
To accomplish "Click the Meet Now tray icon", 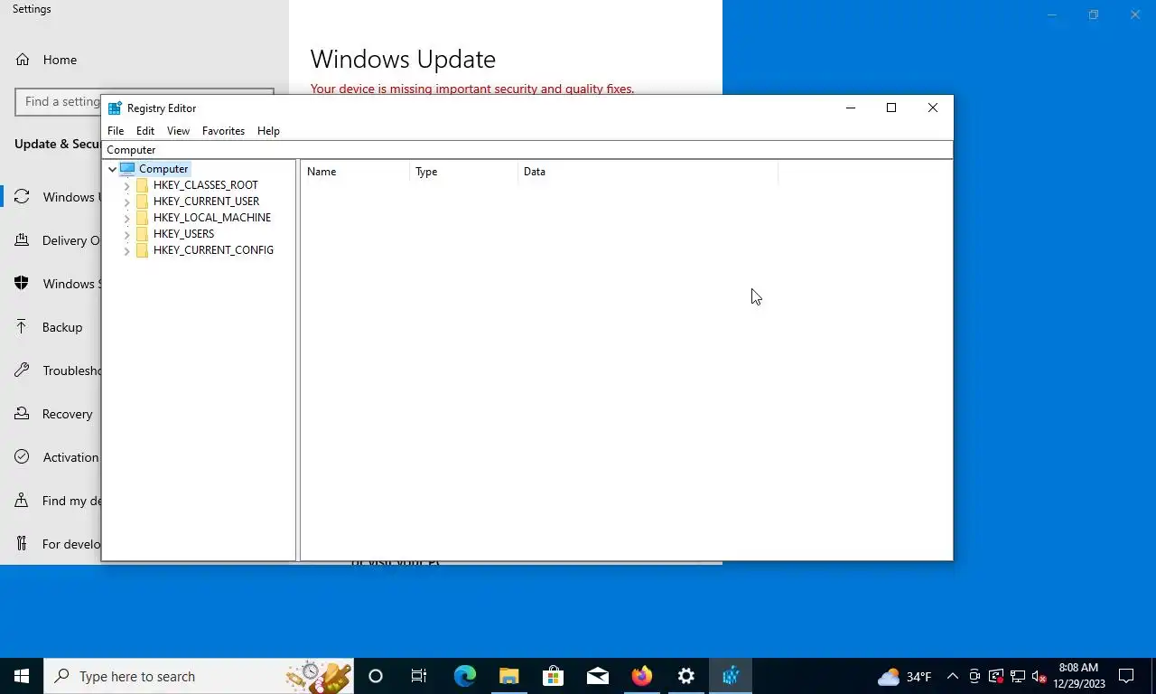I will [974, 676].
